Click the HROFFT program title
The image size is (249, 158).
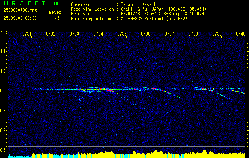[x=25, y=3]
